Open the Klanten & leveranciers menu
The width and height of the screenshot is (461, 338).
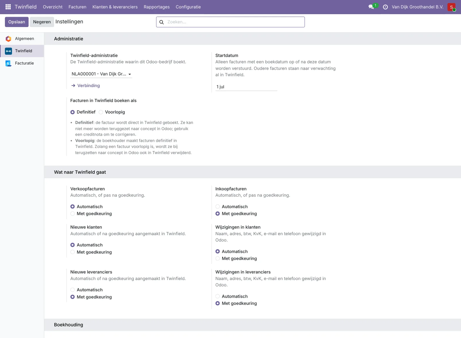click(115, 7)
